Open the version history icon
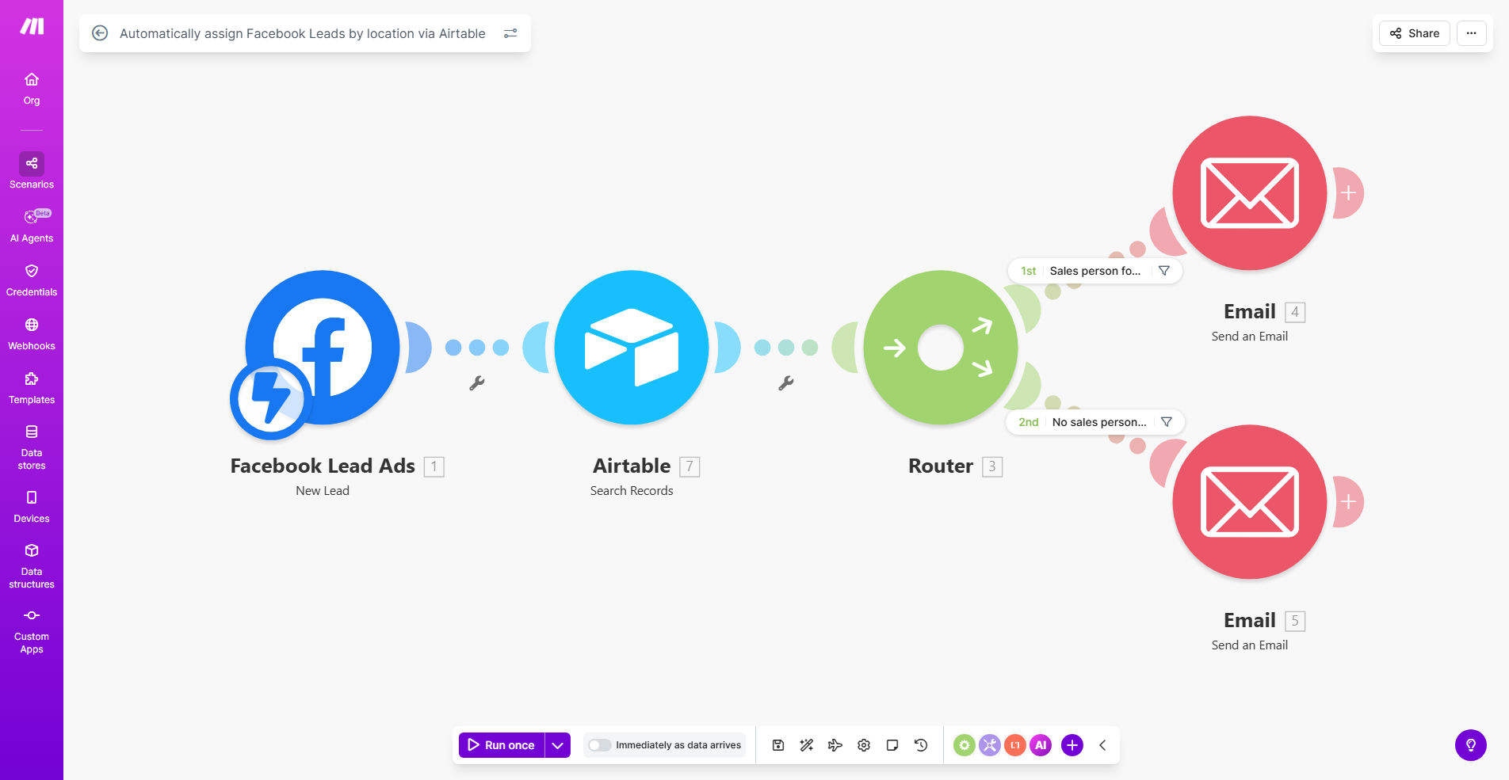This screenshot has height=780, width=1509. point(921,745)
